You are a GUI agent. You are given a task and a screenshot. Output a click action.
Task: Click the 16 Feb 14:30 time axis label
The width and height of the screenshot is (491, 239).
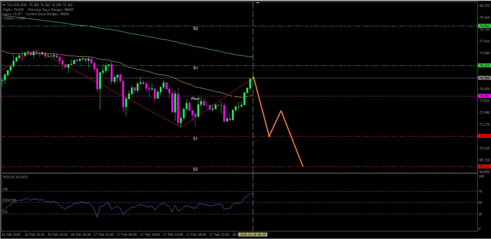(57, 234)
